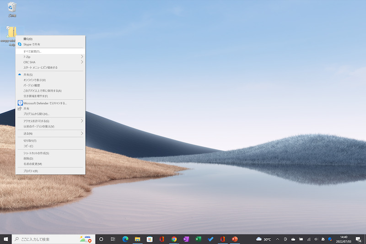Open Excel from the taskbar
366x244 pixels.
click(199, 239)
